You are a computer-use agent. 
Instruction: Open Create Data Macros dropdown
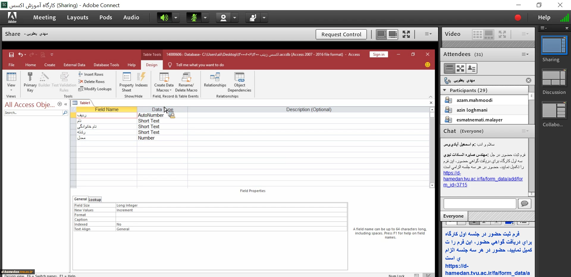pyautogui.click(x=164, y=82)
